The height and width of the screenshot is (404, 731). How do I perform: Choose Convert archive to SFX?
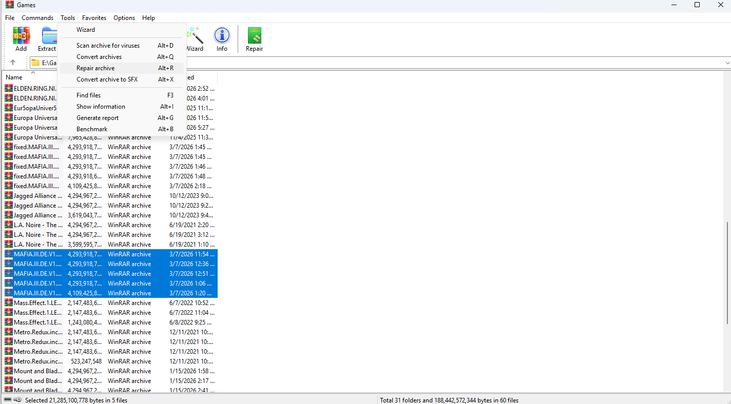[x=122, y=79]
